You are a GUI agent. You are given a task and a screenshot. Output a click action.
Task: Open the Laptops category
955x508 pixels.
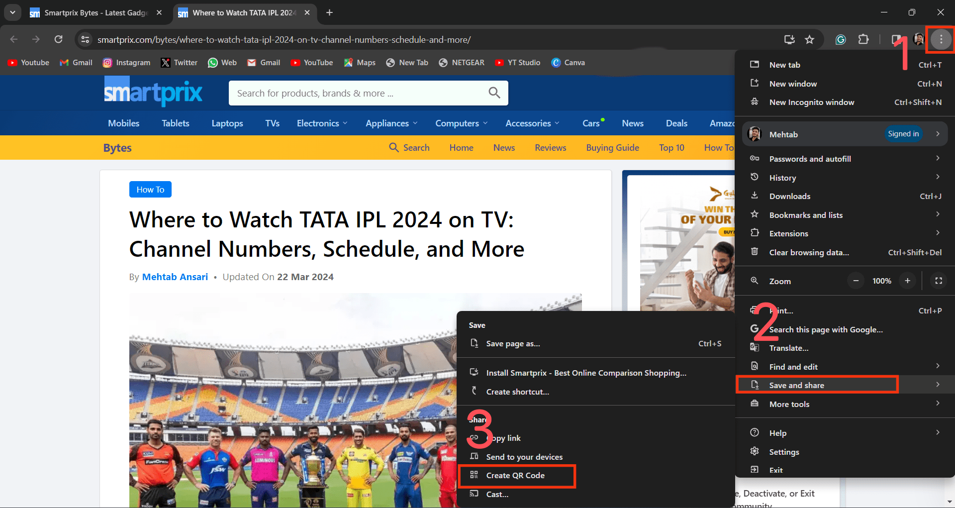[x=227, y=123]
